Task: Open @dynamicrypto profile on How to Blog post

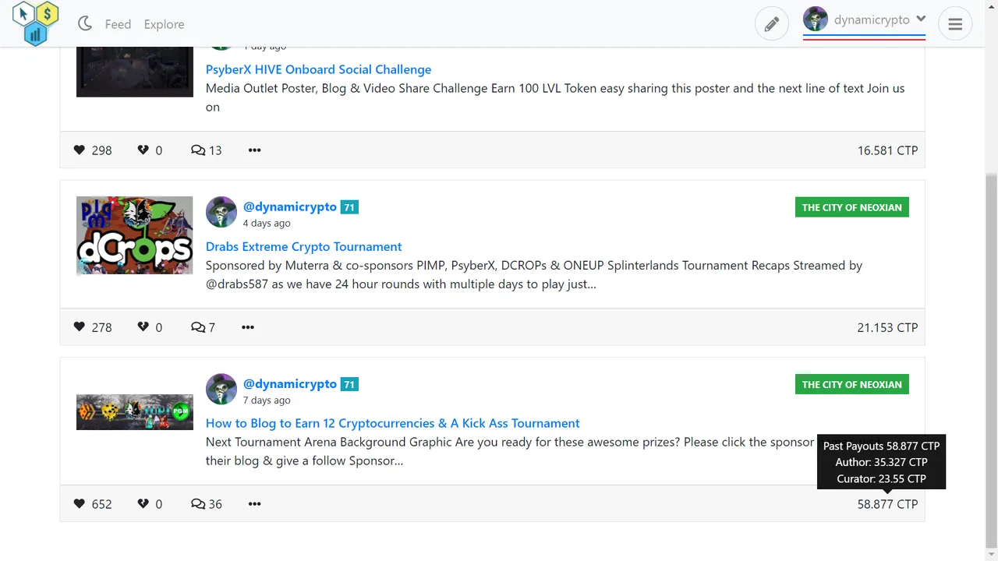Action: click(290, 383)
